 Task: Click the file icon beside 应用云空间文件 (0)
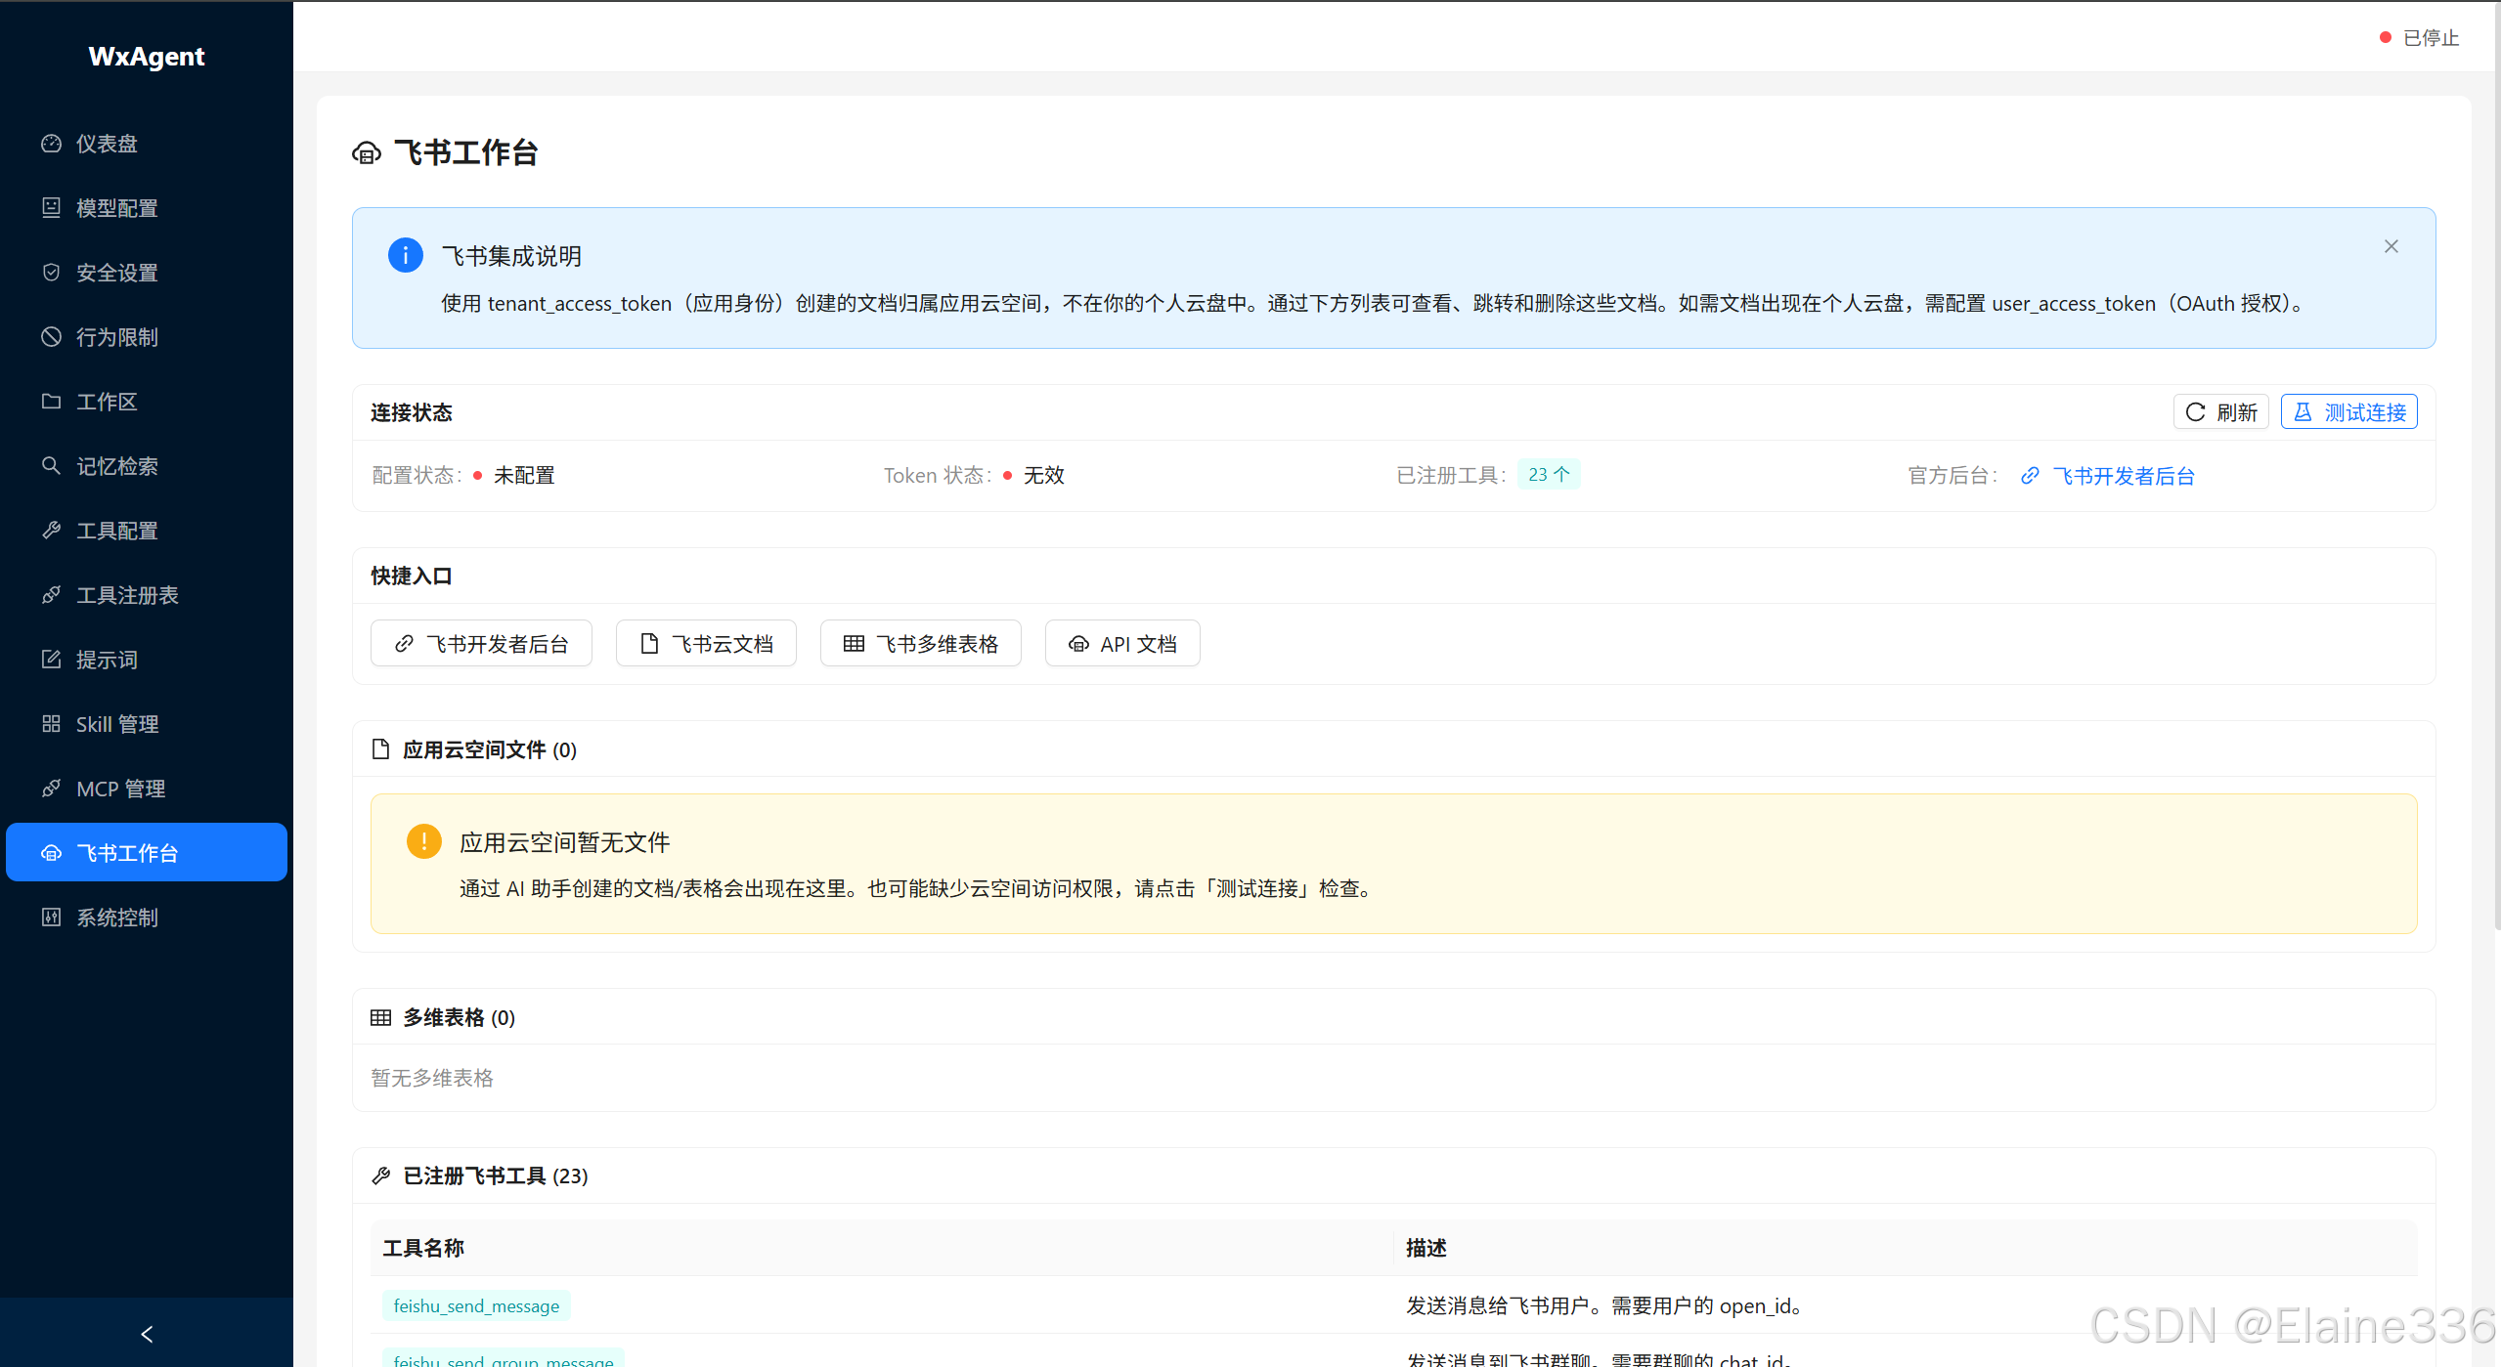pyautogui.click(x=381, y=749)
